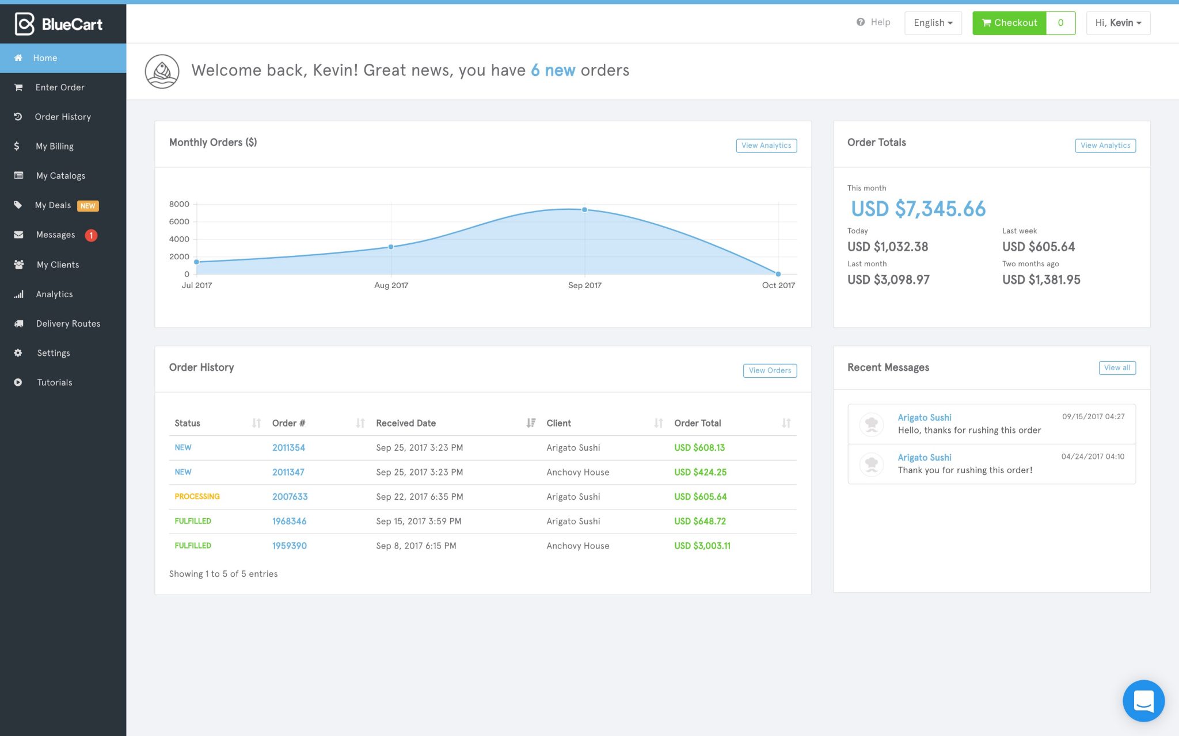Expand the Hi, Kevin account dropdown
Viewport: 1179px width, 736px height.
1117,22
